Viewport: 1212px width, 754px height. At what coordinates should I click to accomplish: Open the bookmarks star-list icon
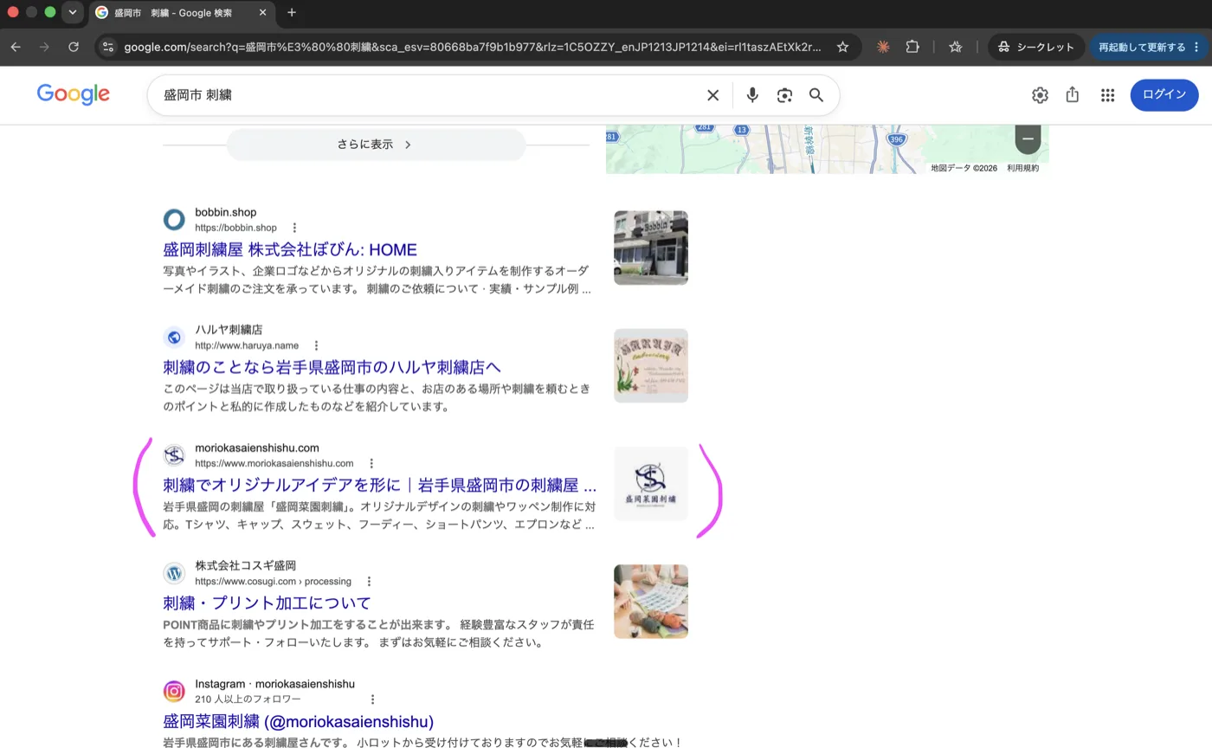tap(956, 47)
